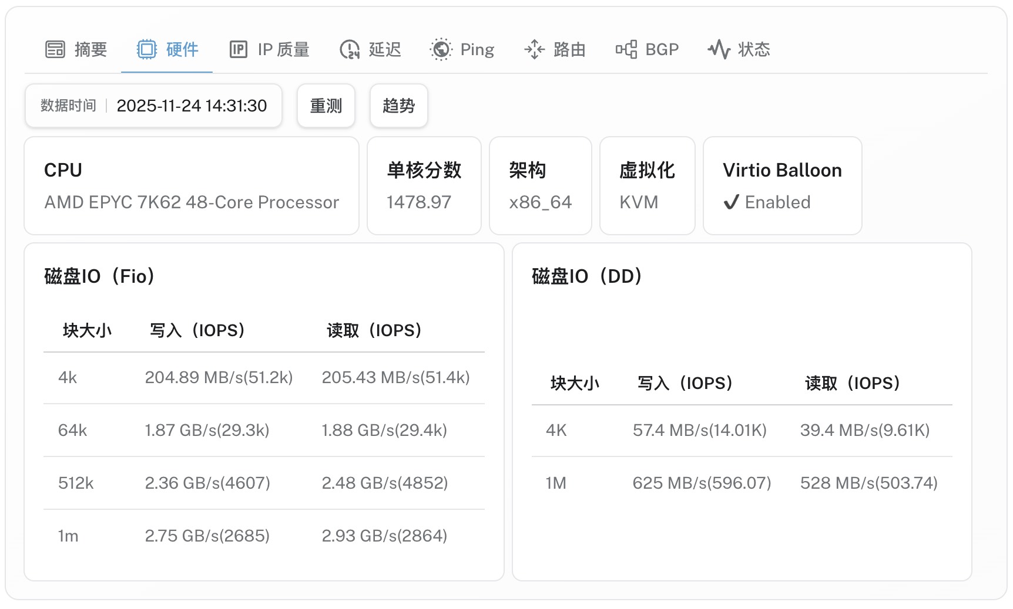Select the CPU AMD EPYC 7K62 card
Image resolution: width=1013 pixels, height=609 pixels.
192,186
